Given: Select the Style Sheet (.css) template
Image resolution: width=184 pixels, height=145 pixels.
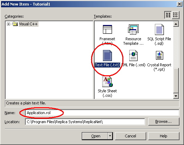Looking at the screenshot, I should click(107, 82).
